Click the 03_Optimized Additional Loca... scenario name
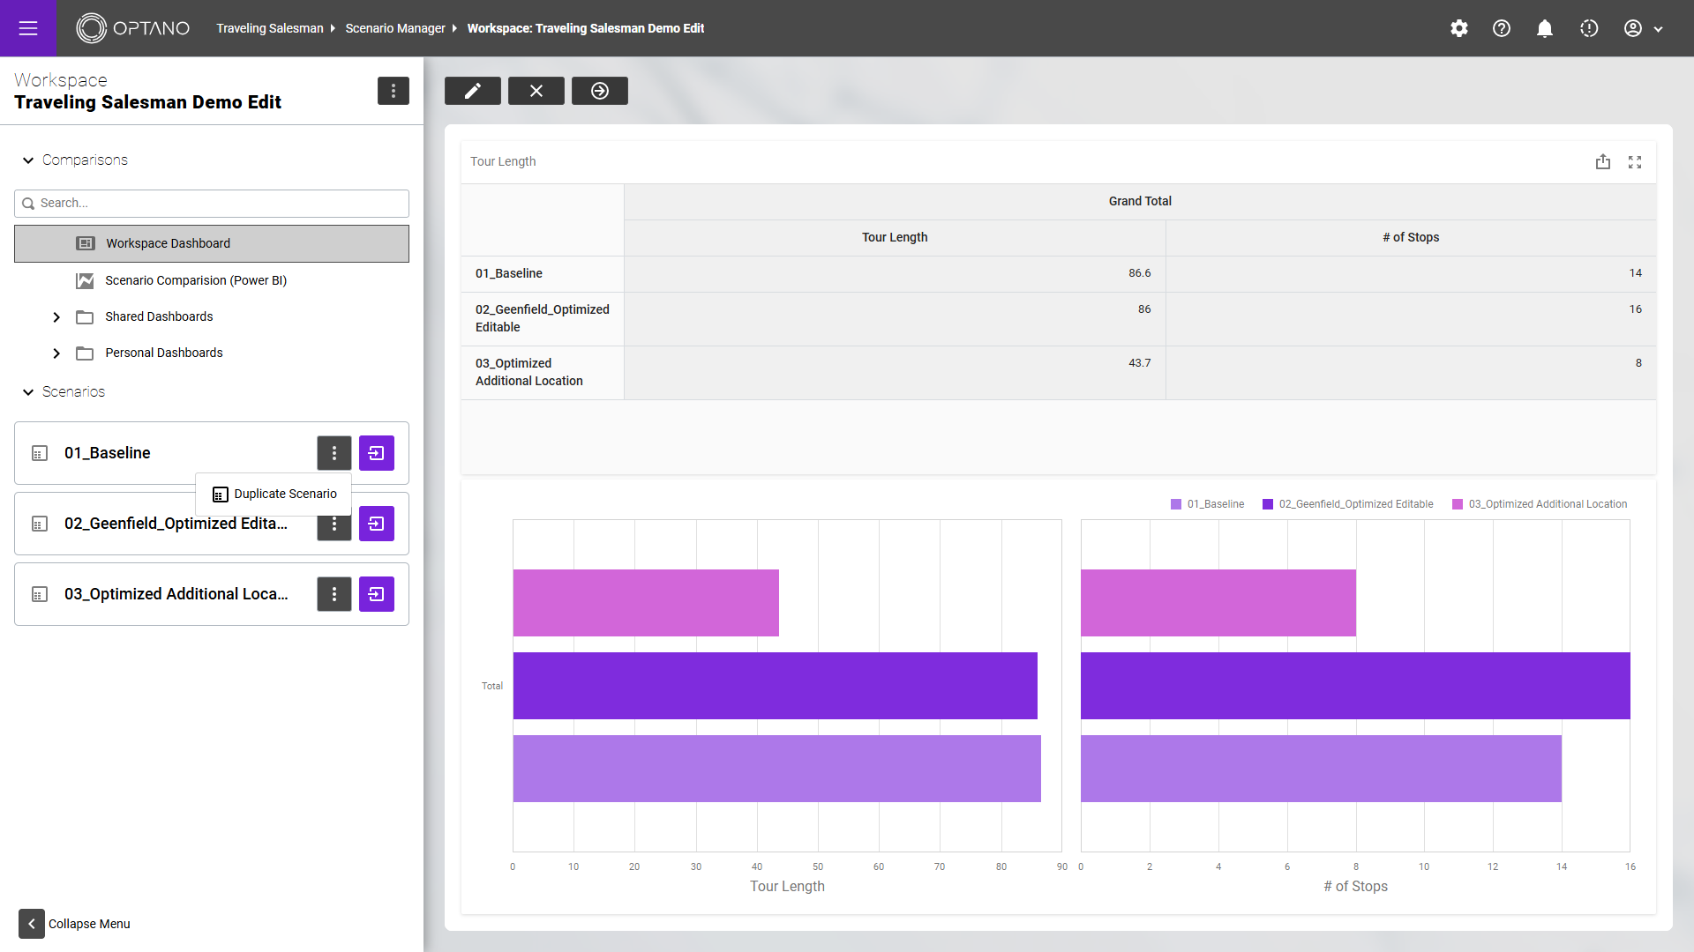1694x952 pixels. [x=176, y=594]
